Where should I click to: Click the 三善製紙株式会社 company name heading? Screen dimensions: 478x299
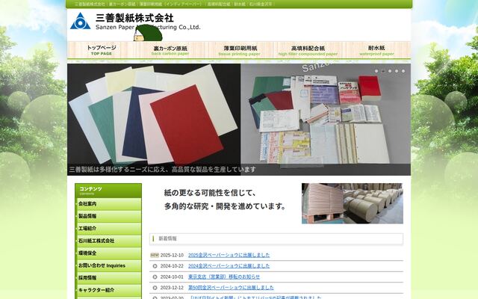[x=134, y=18]
